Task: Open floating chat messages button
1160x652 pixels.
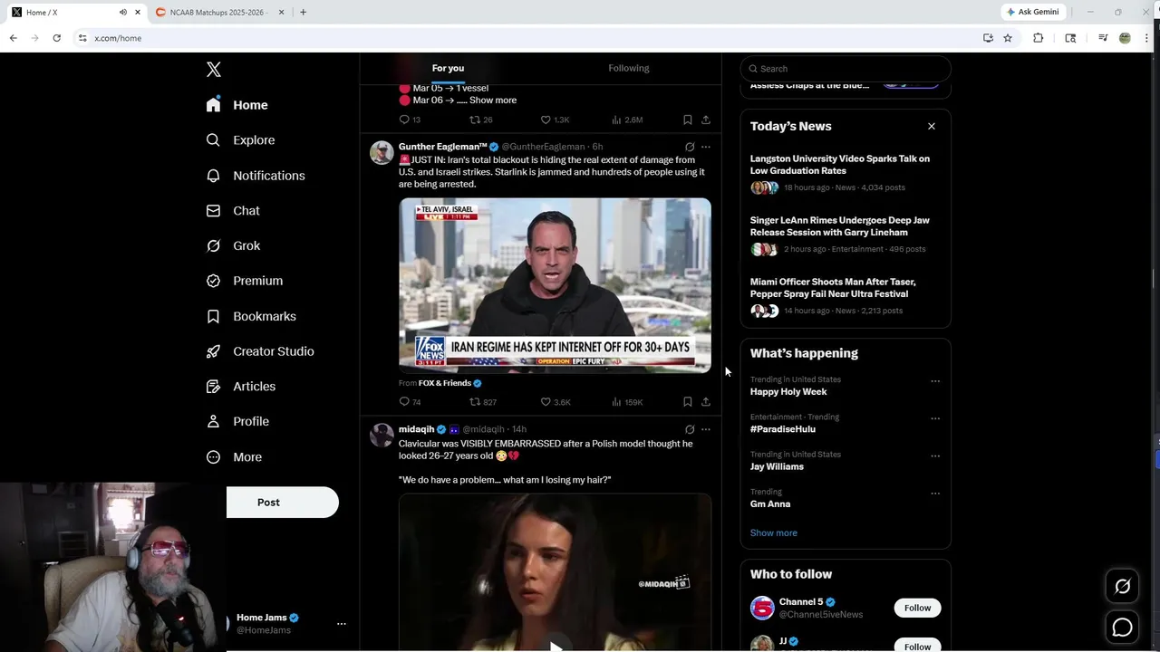Action: point(1123,627)
